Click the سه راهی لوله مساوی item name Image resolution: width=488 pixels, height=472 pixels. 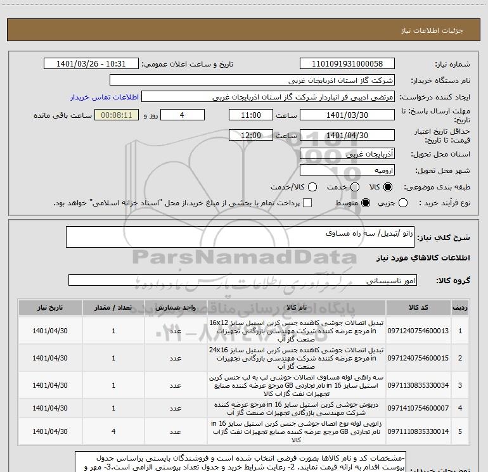(297, 385)
